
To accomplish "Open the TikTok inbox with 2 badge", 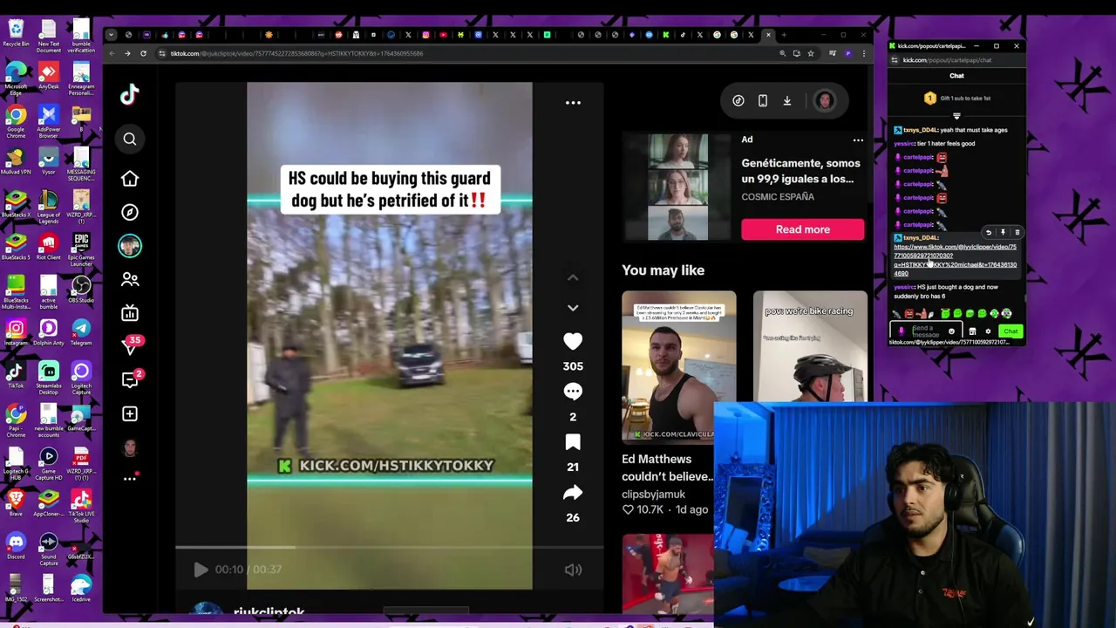I will click(x=130, y=379).
